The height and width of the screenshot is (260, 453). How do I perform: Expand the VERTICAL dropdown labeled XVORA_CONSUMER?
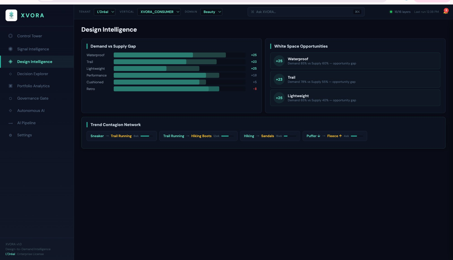pos(159,12)
